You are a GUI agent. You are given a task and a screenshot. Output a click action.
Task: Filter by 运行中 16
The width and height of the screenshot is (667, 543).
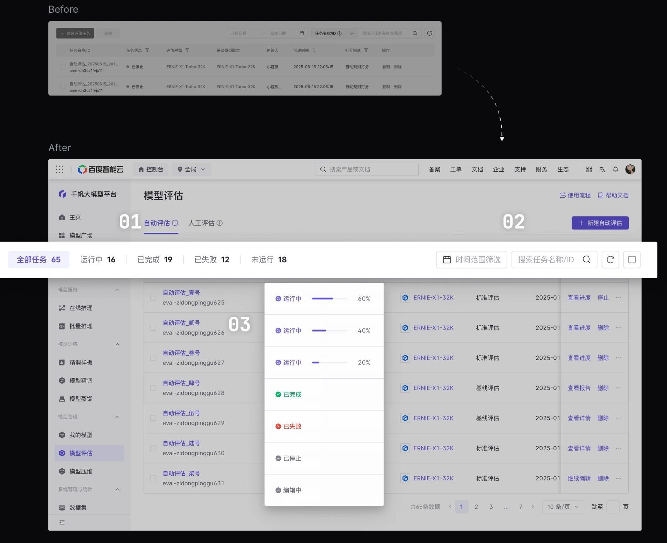98,260
